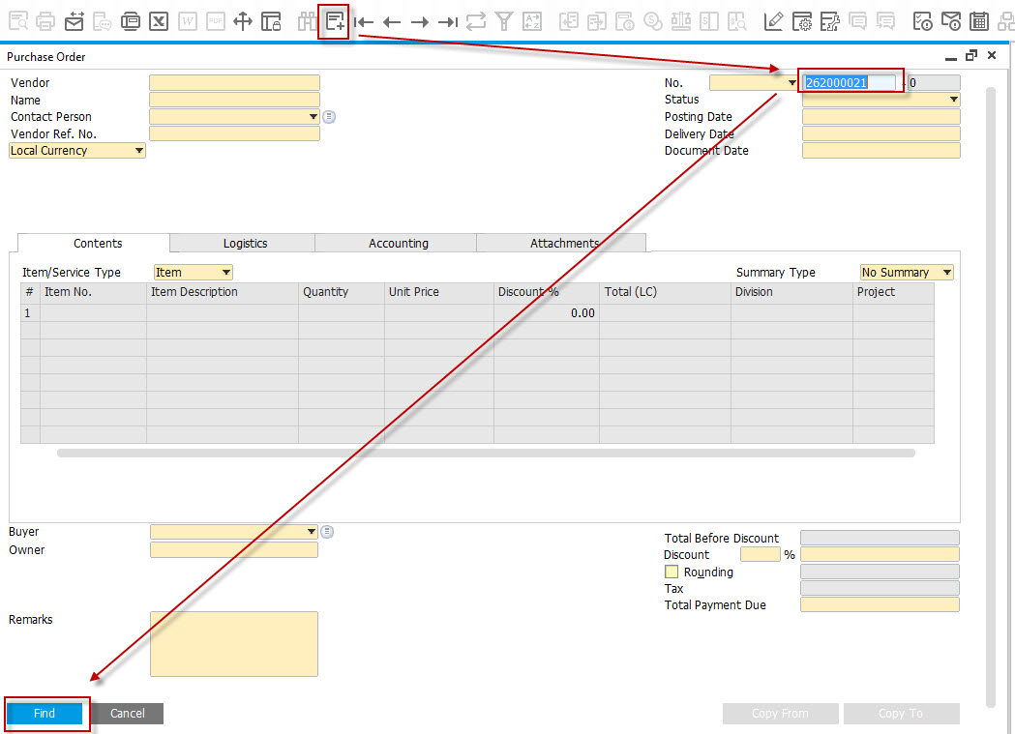Click the Find button
Viewport: 1015px width, 734px height.
pos(44,714)
